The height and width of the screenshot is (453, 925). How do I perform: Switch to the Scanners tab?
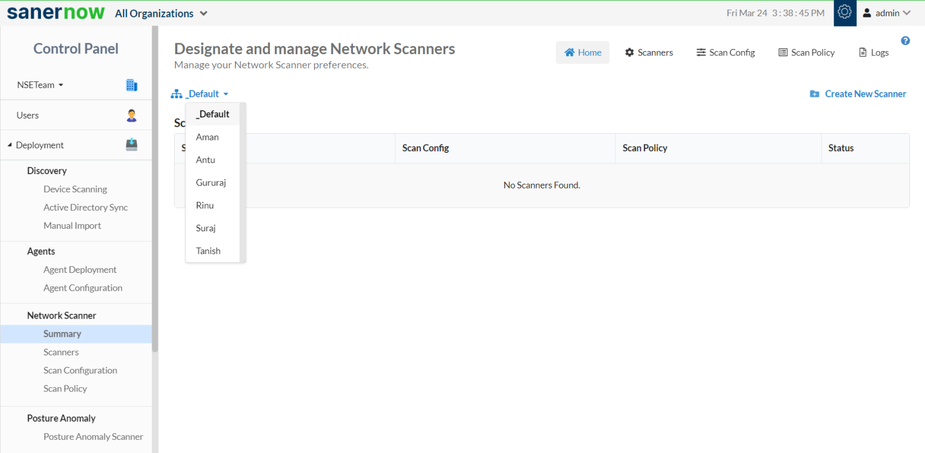coord(649,52)
